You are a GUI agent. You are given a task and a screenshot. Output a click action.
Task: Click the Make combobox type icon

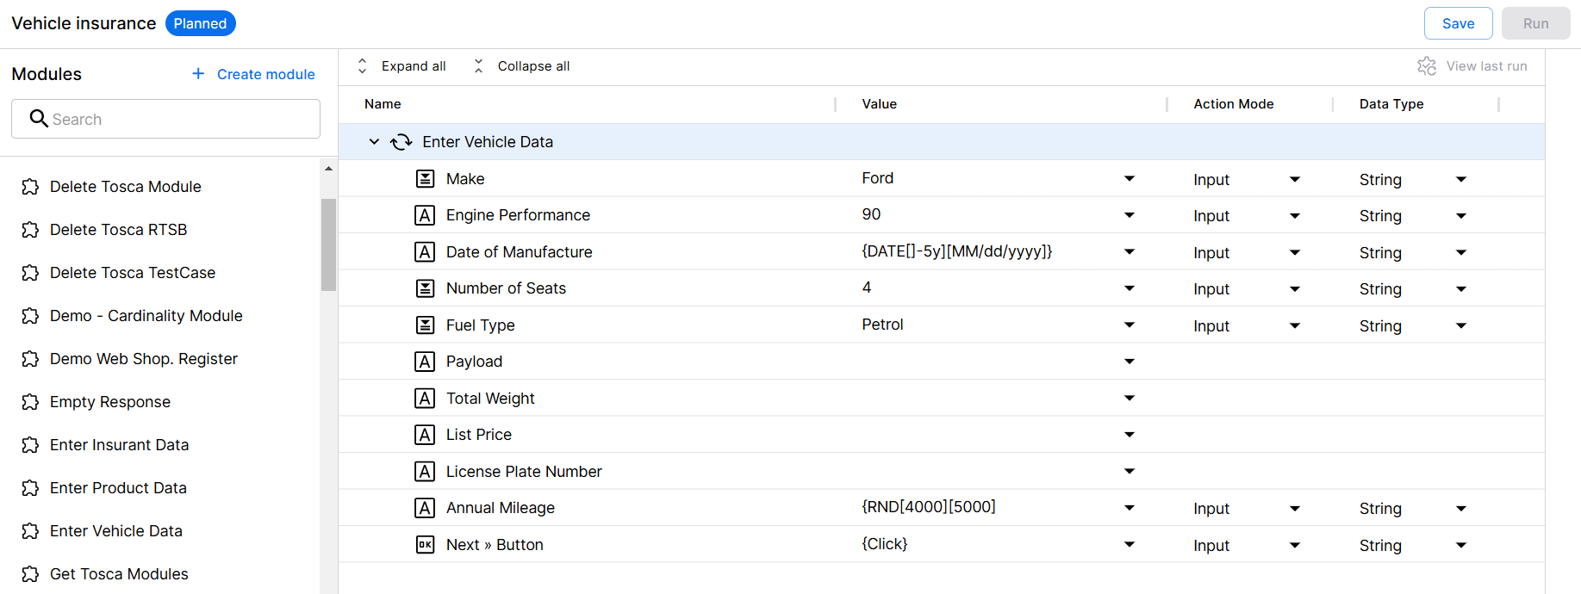425,179
